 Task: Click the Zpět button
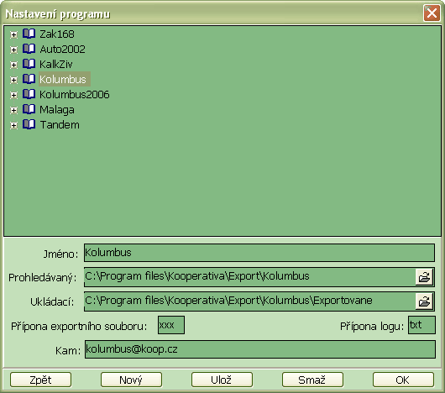tap(40, 380)
